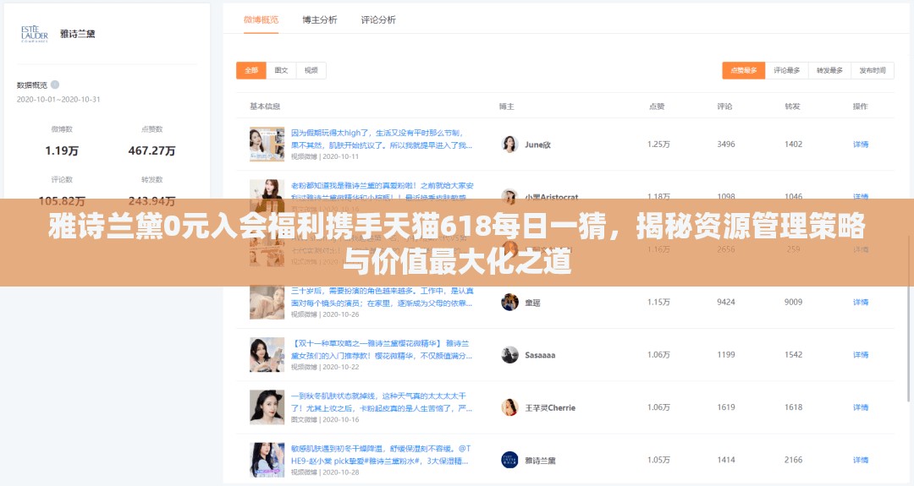
Task: Open the post starting 敏感肌肤遇到初冬干燥降温
Action: pyautogui.click(x=381, y=455)
